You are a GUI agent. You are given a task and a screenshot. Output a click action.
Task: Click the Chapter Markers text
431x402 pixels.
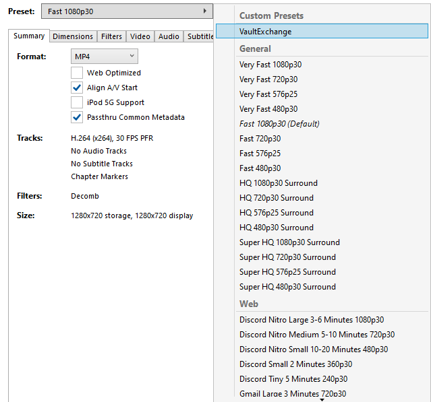pyautogui.click(x=99, y=176)
